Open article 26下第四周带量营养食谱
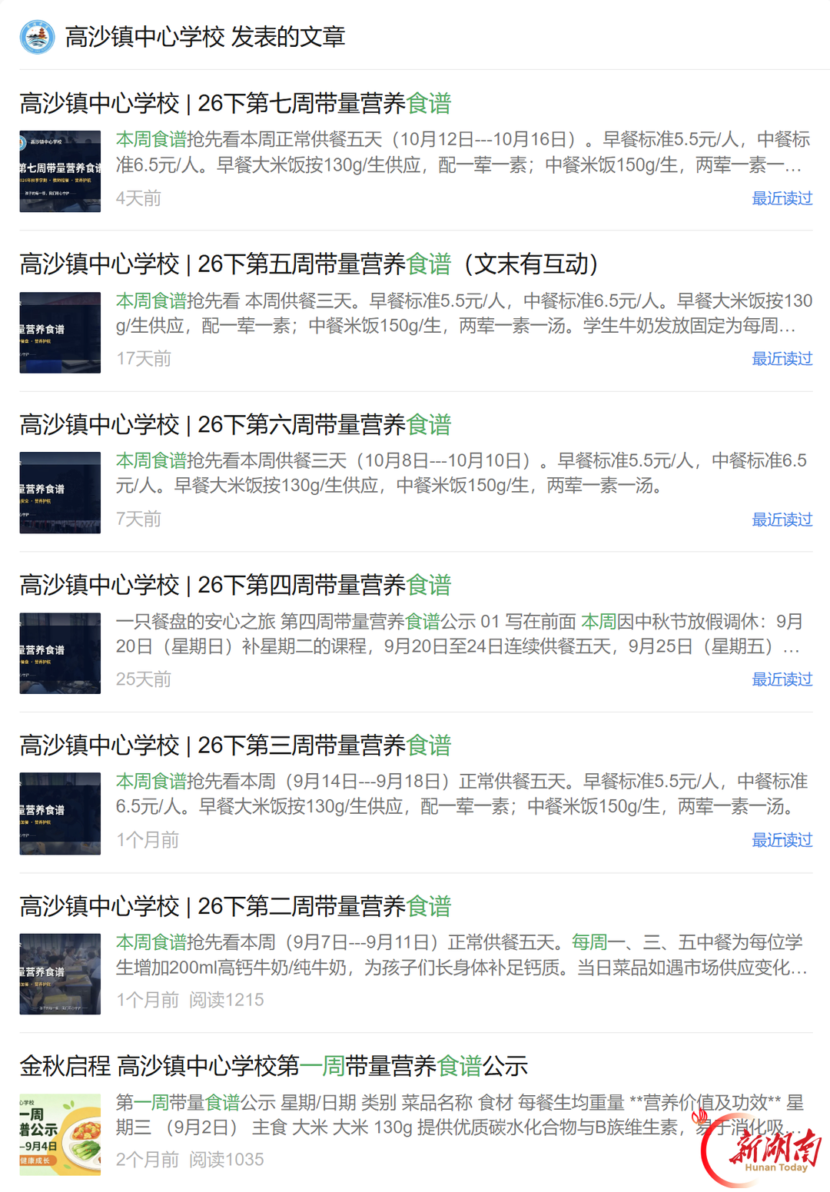The width and height of the screenshot is (830, 1192). pyautogui.click(x=235, y=585)
